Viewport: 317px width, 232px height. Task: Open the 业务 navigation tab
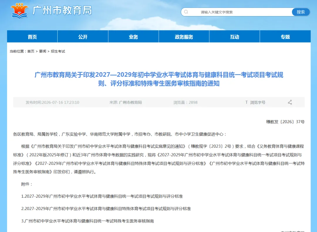pyautogui.click(x=134, y=37)
